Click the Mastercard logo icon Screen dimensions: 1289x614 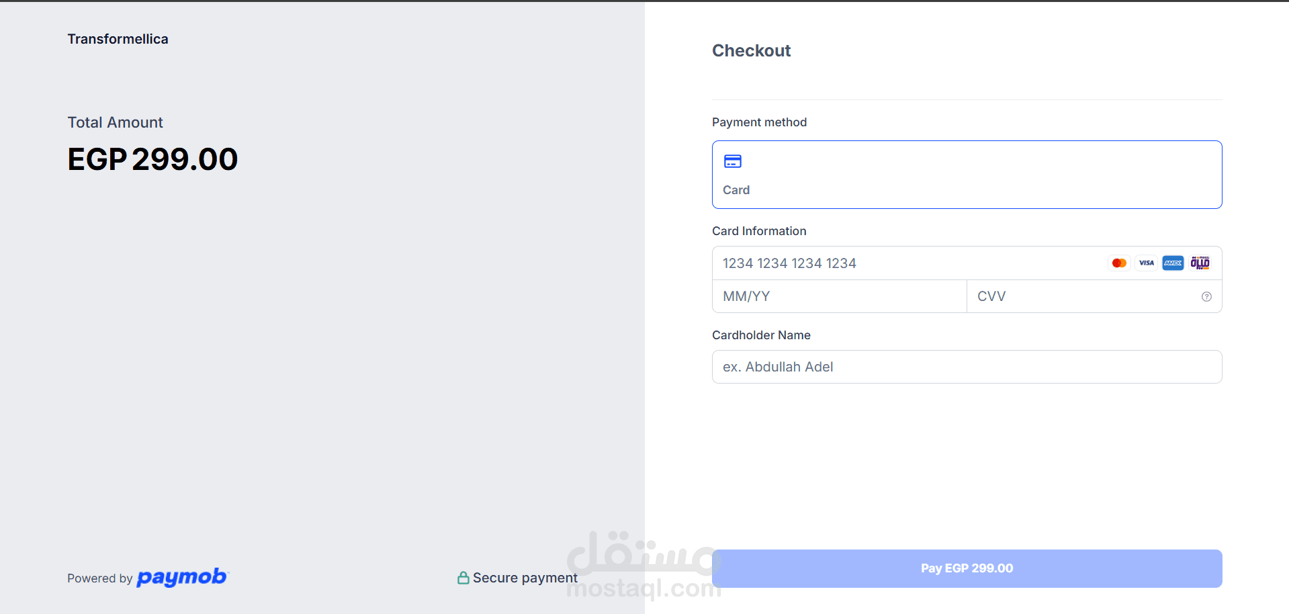coord(1119,263)
